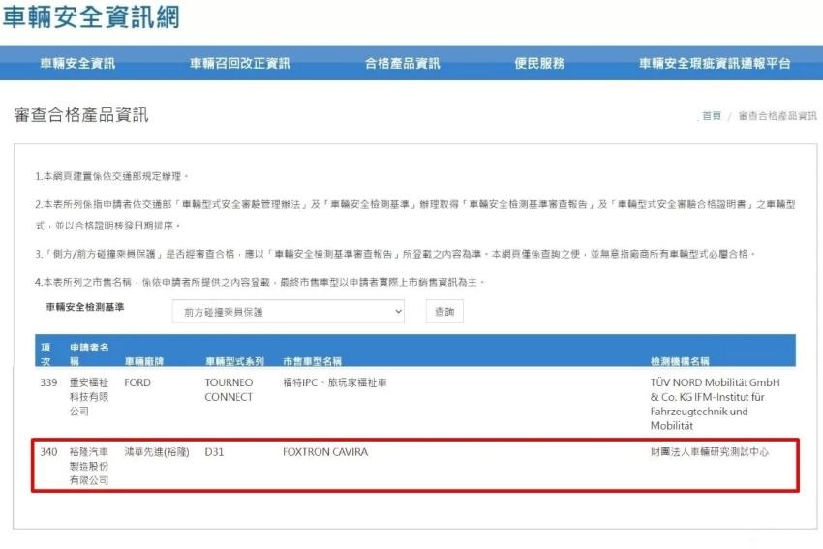Sort by 車輛廠牌 column header
Image resolution: width=823 pixels, height=549 pixels.
pos(144,361)
